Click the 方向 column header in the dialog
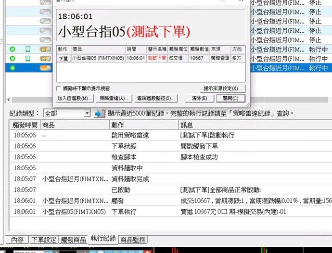The width and height of the screenshot is (332, 253). (238, 49)
